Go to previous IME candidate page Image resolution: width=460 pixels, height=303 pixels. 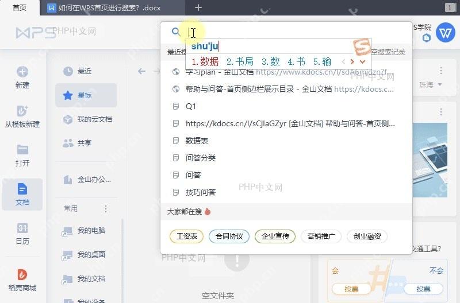343,62
